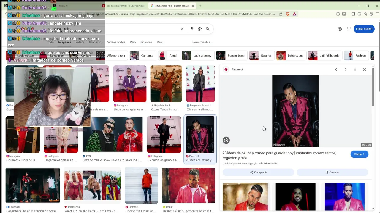Open the browser extensions puzzle icon
This screenshot has height=213, width=380.
tap(338, 14)
